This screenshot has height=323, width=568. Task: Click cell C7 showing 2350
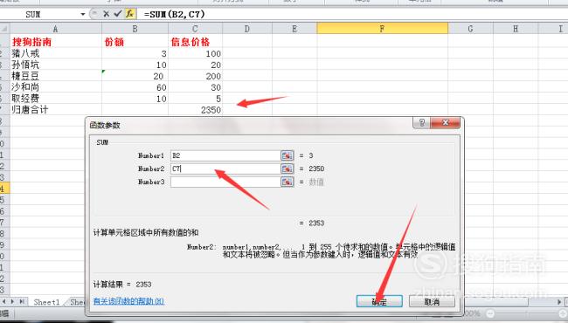[195, 110]
